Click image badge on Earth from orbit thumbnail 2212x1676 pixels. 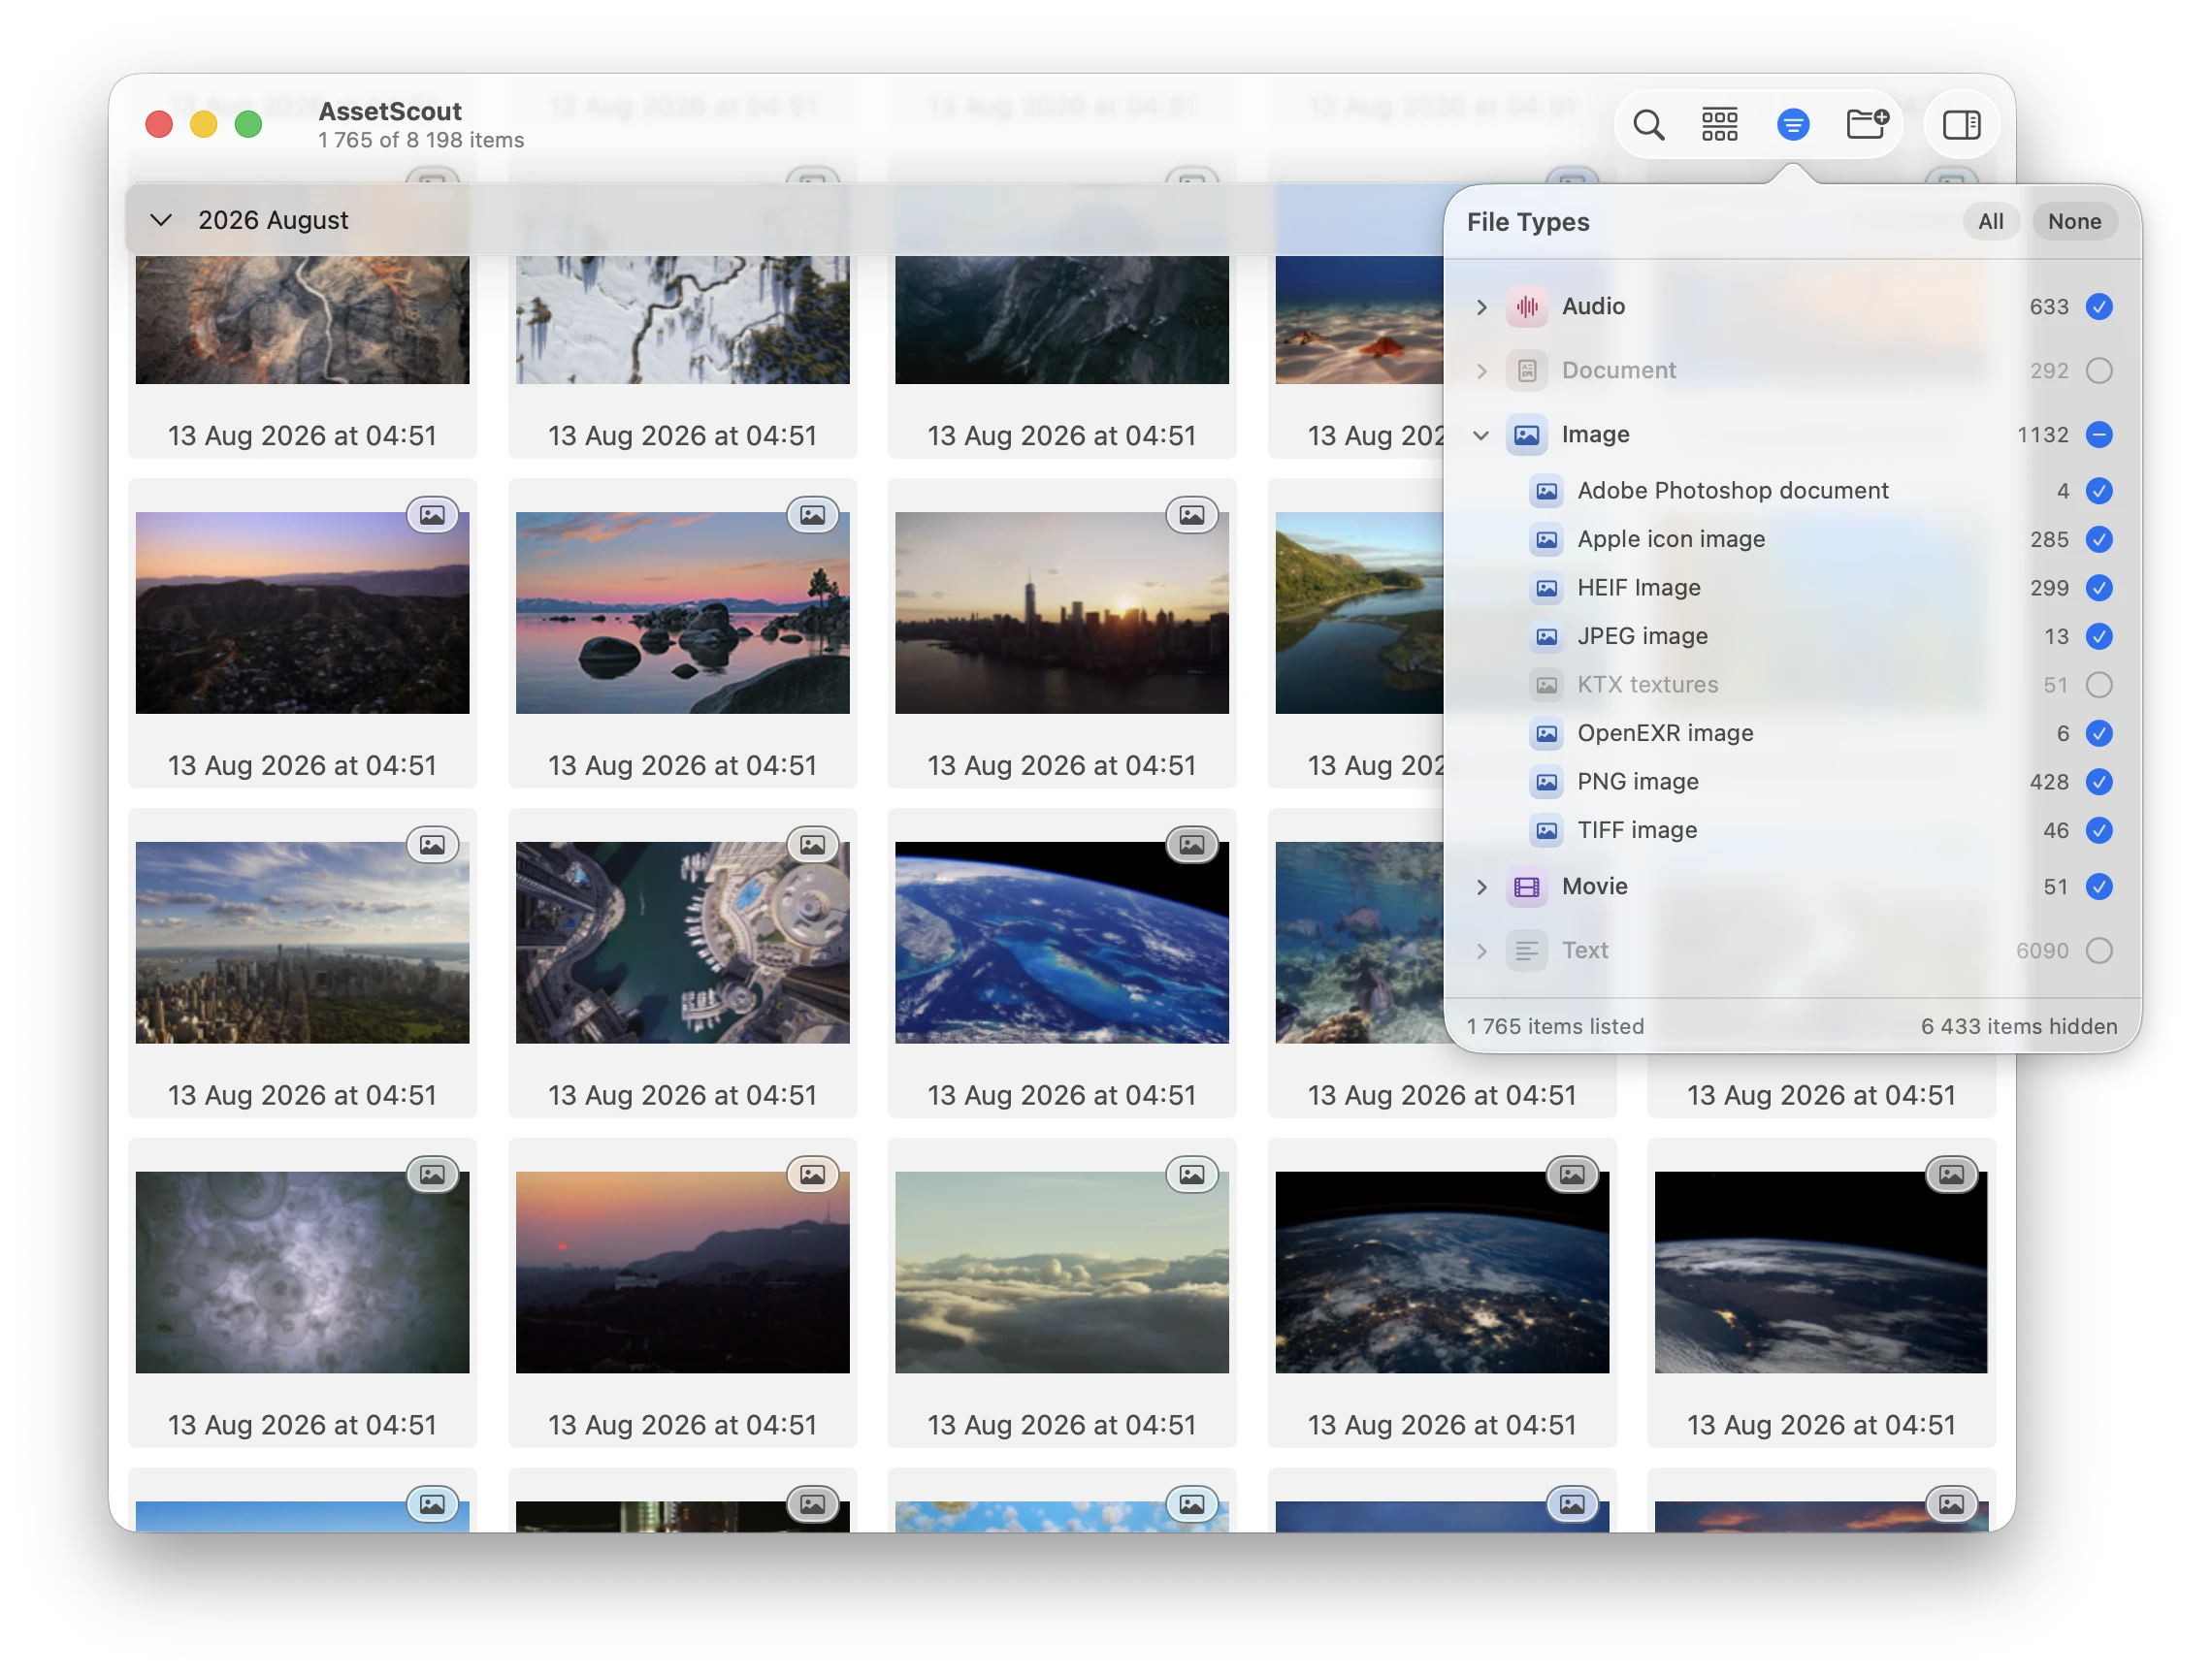point(1192,845)
